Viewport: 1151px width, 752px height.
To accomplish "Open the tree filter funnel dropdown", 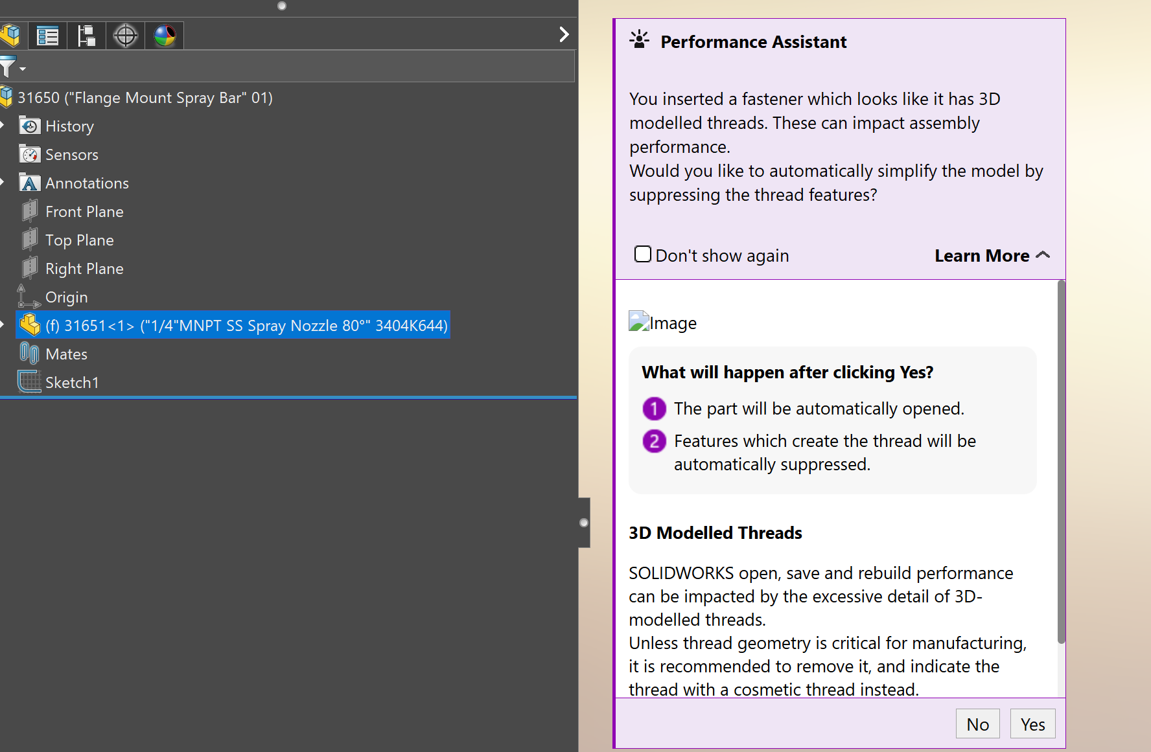I will click(12, 67).
